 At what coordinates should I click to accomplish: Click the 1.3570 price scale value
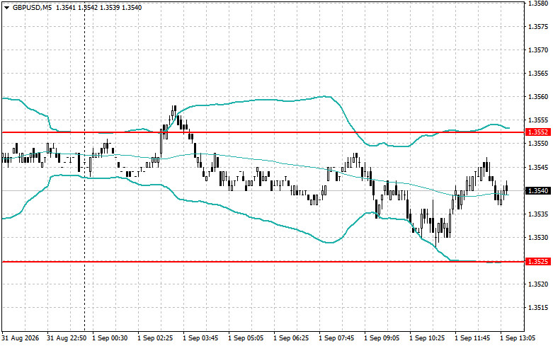pos(538,50)
